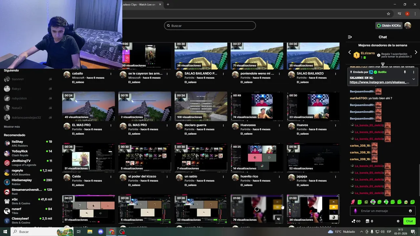Unmute the 76 visualizaciones clip preview
The width and height of the screenshot is (420, 236).
pos(278,219)
